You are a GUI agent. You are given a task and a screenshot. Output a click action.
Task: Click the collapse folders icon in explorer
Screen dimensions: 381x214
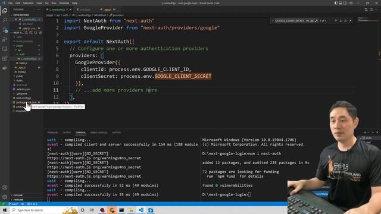[x=40, y=33]
